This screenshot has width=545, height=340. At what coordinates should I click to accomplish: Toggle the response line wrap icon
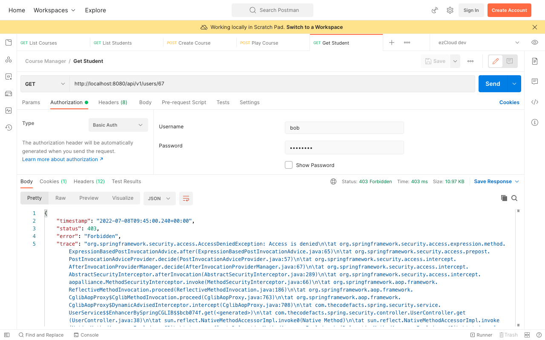pos(186,198)
